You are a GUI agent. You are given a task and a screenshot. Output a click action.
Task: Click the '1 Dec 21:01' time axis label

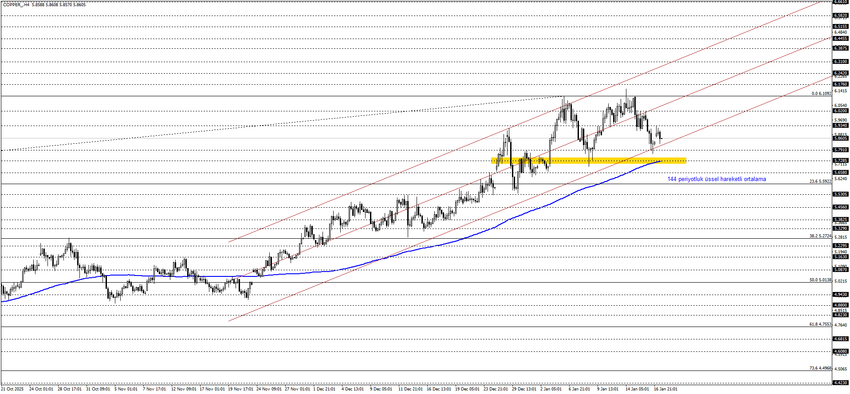point(324,389)
